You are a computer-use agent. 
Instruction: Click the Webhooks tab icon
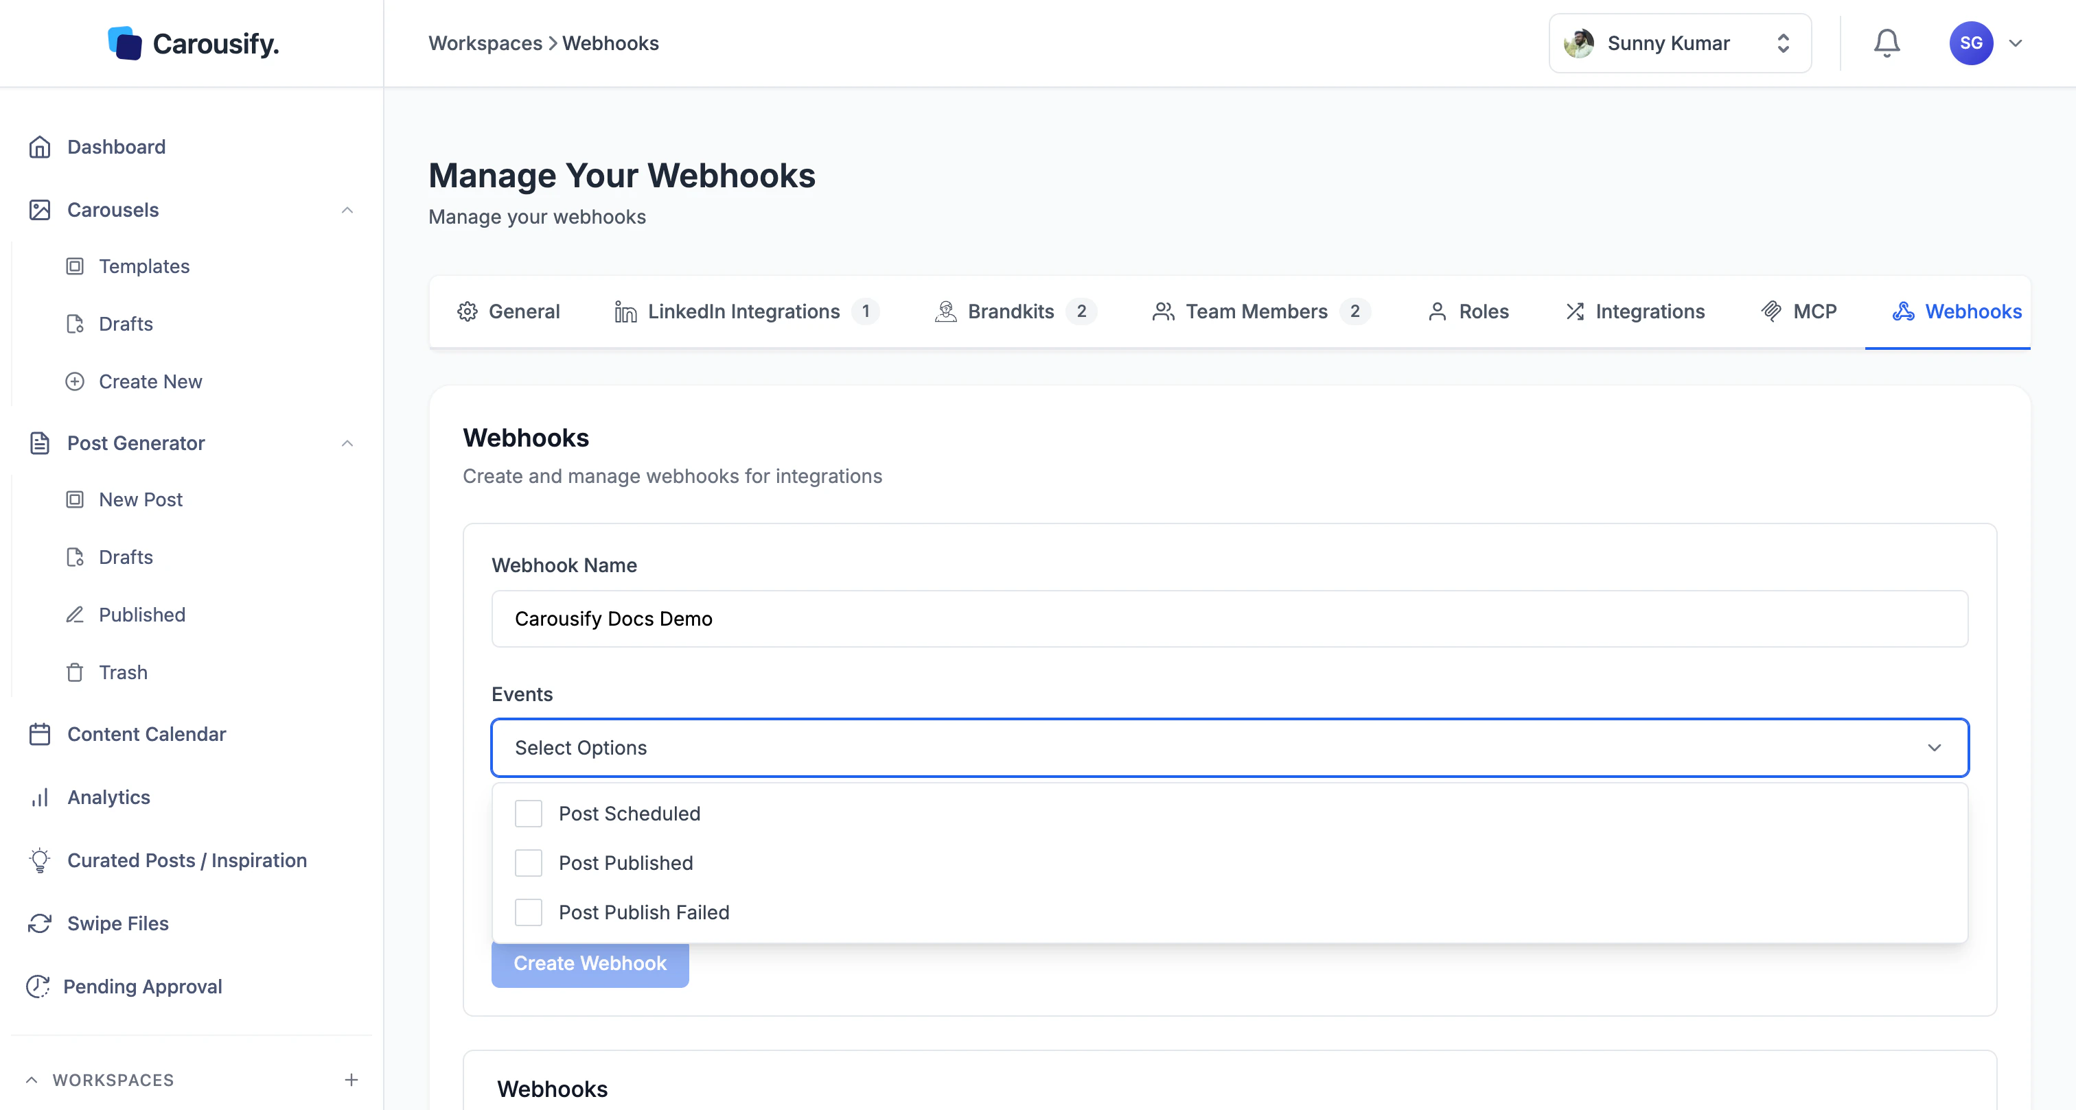(x=1903, y=311)
